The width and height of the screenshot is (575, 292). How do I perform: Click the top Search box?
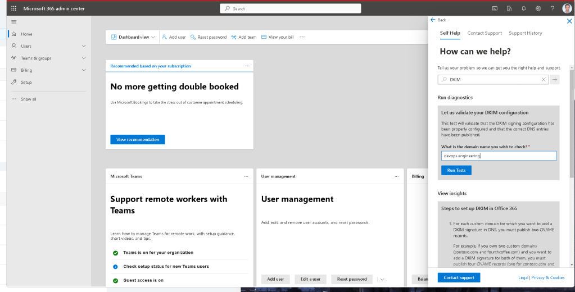[291, 8]
